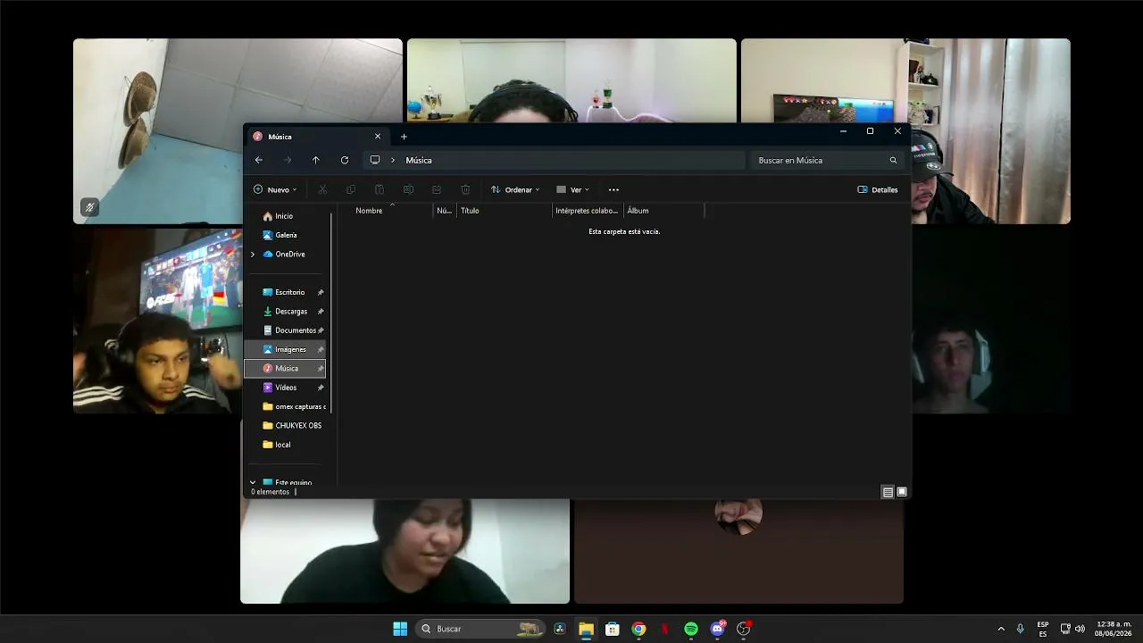Open the three-dot more options menu

coord(613,189)
